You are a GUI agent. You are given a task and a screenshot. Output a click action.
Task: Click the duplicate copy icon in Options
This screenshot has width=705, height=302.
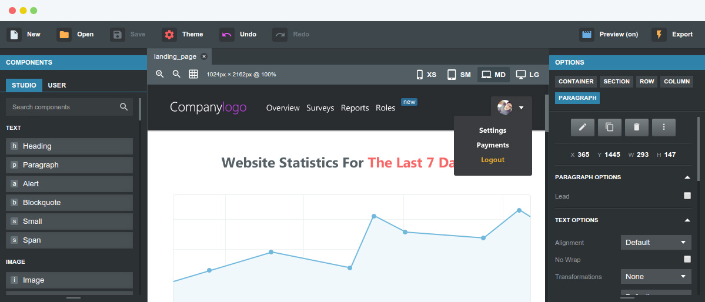(x=610, y=127)
